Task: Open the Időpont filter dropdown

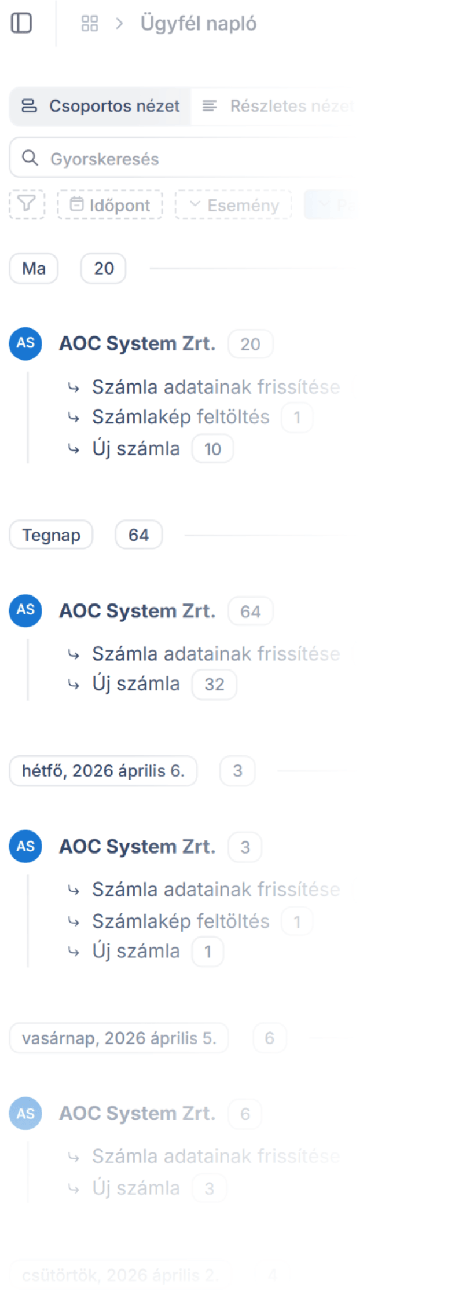Action: tap(110, 204)
